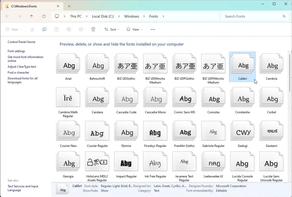Select the Arial font icon
Viewport: 292px width, 197px height.
pyautogui.click(x=68, y=63)
